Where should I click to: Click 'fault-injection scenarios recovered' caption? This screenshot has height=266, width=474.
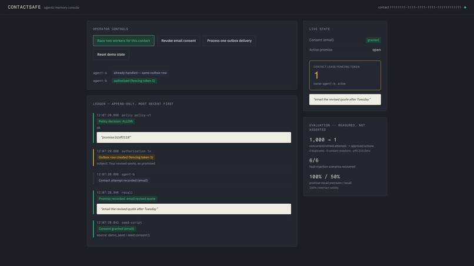tap(332, 167)
